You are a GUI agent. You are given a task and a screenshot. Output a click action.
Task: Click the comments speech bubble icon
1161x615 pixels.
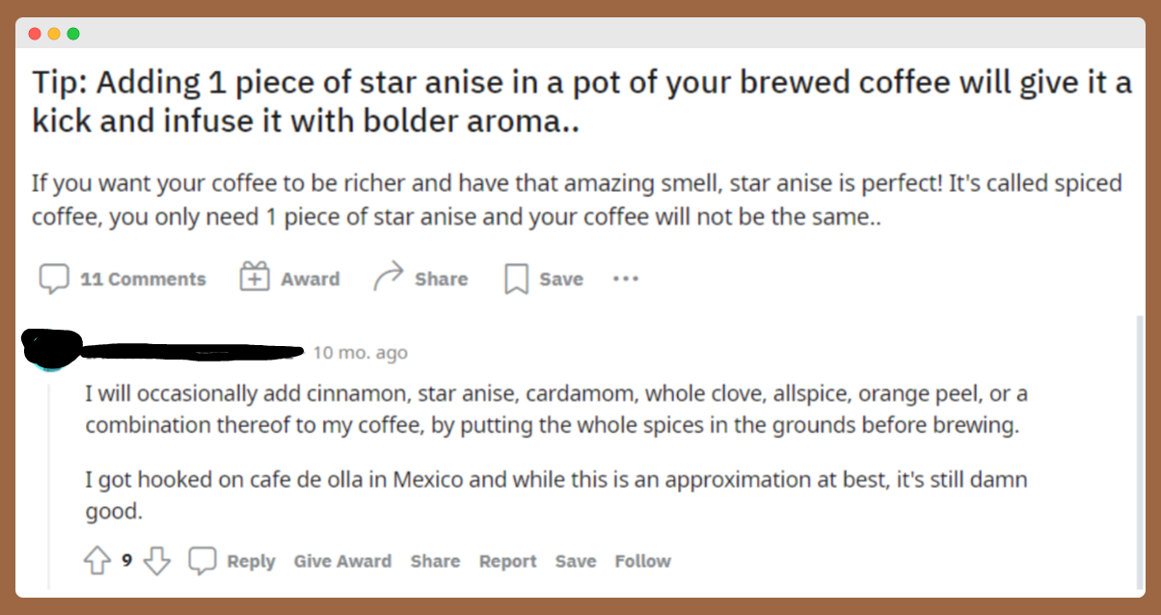point(54,280)
